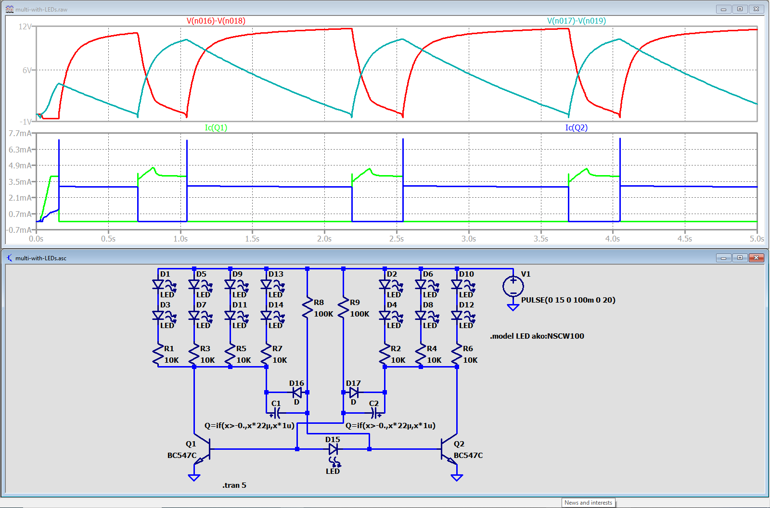Viewport: 770px width, 508px height.
Task: Select diode D16 symbol
Action: (x=297, y=393)
